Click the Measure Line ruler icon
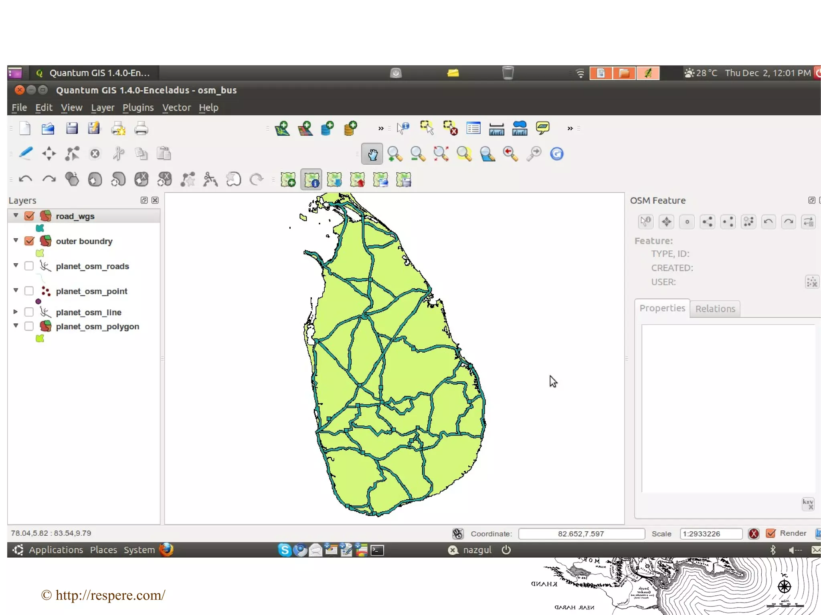The image size is (821, 615). coord(496,129)
